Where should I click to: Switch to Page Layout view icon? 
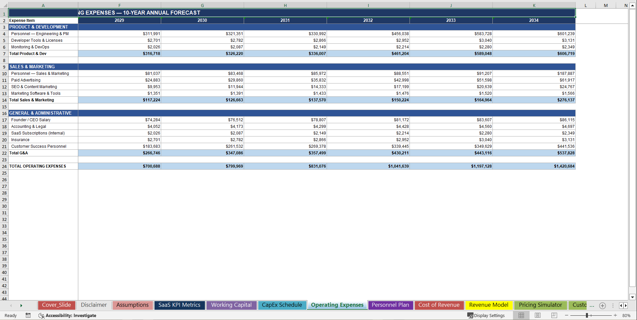point(537,315)
